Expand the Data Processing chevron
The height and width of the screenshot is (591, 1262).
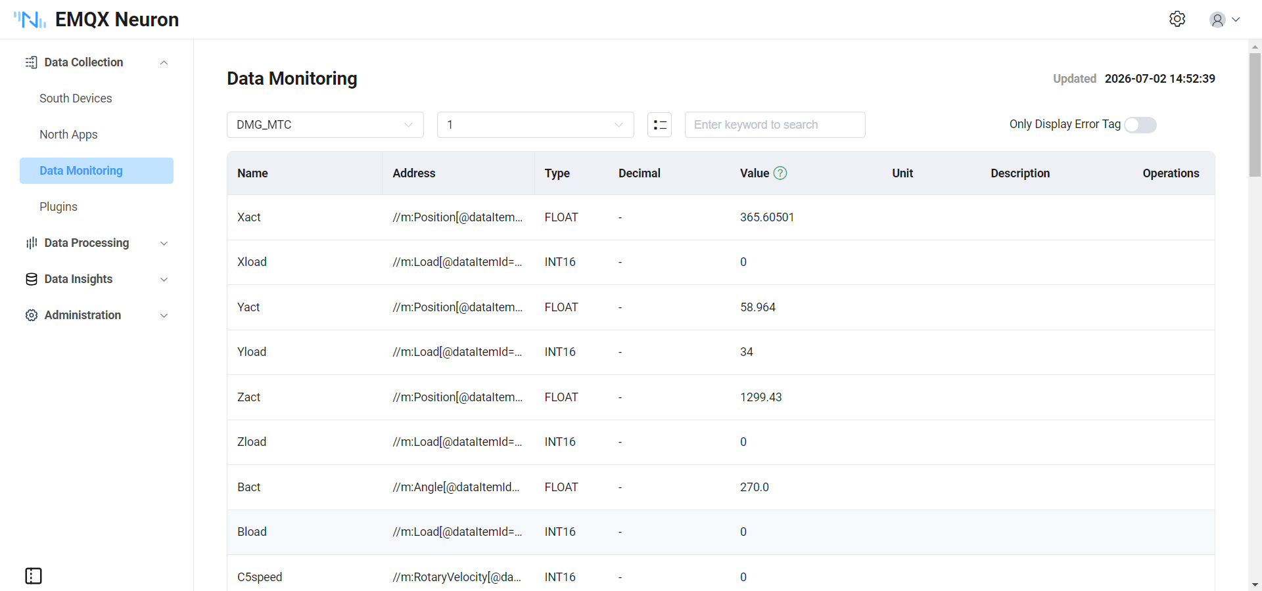coord(164,243)
